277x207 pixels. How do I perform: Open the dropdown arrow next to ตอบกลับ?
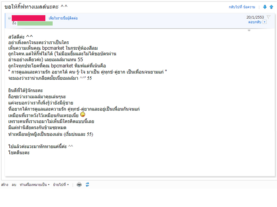265,22
